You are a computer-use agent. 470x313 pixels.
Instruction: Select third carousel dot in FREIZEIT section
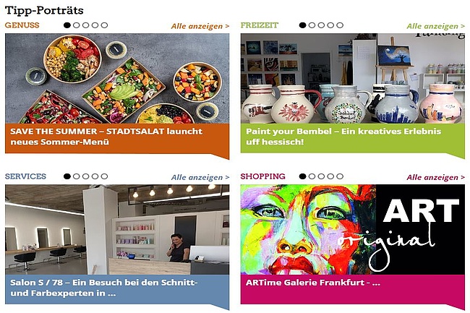click(321, 25)
